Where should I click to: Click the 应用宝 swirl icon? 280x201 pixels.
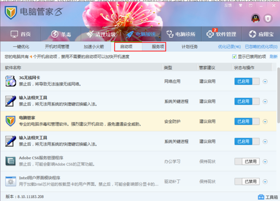click(252, 34)
